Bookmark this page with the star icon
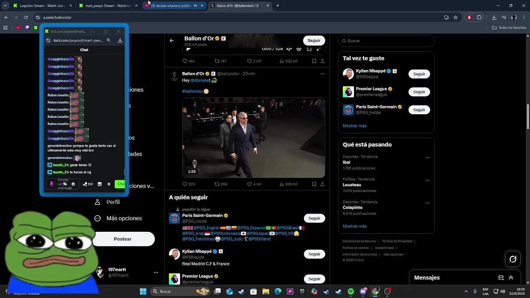The height and width of the screenshot is (298, 530). point(455,17)
